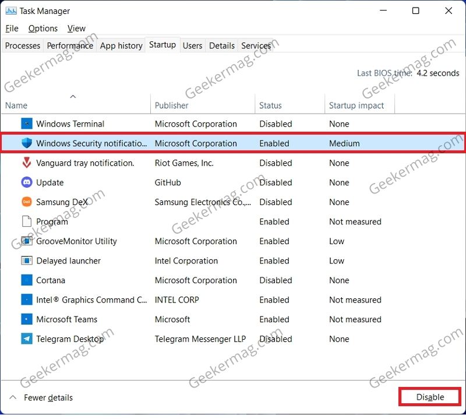Select the Cortana entry name

[51, 280]
